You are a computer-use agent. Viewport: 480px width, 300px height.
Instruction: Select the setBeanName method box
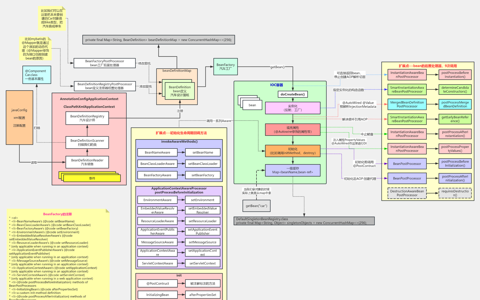tap(203, 152)
